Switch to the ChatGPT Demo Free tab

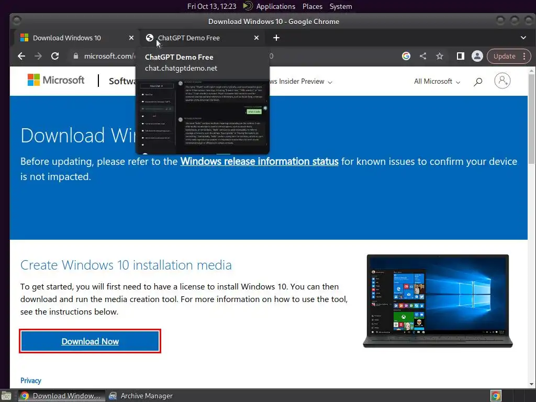(x=202, y=38)
